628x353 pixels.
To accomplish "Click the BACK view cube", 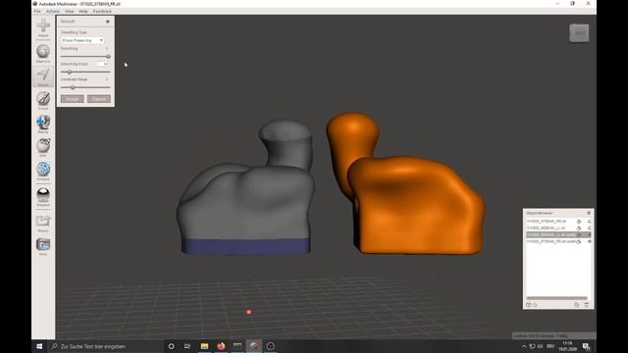I will 579,33.
